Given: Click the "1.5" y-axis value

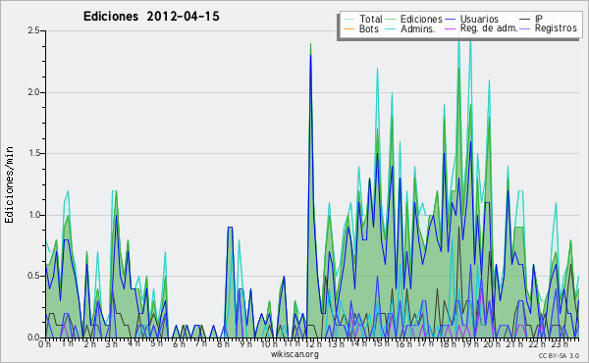Looking at the screenshot, I should [33, 153].
